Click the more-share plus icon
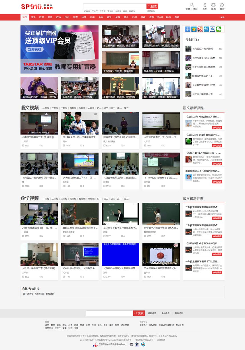Viewport: 245px width, 350px height. click(x=188, y=29)
